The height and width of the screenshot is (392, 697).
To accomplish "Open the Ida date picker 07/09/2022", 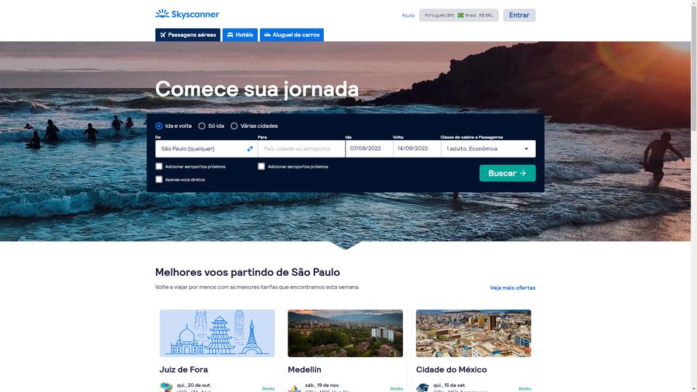I will pos(369,149).
